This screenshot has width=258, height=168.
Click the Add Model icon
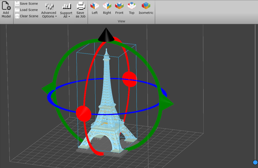pyautogui.click(x=6, y=6)
